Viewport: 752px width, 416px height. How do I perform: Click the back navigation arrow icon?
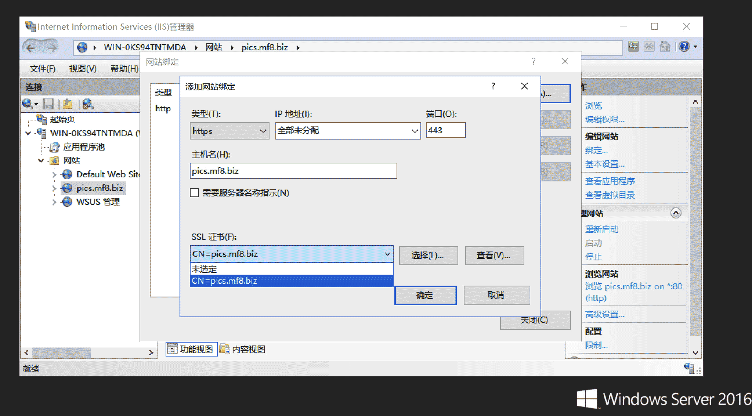31,48
